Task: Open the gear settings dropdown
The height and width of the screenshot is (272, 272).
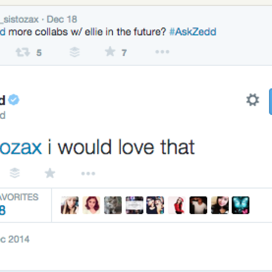Action: click(252, 100)
